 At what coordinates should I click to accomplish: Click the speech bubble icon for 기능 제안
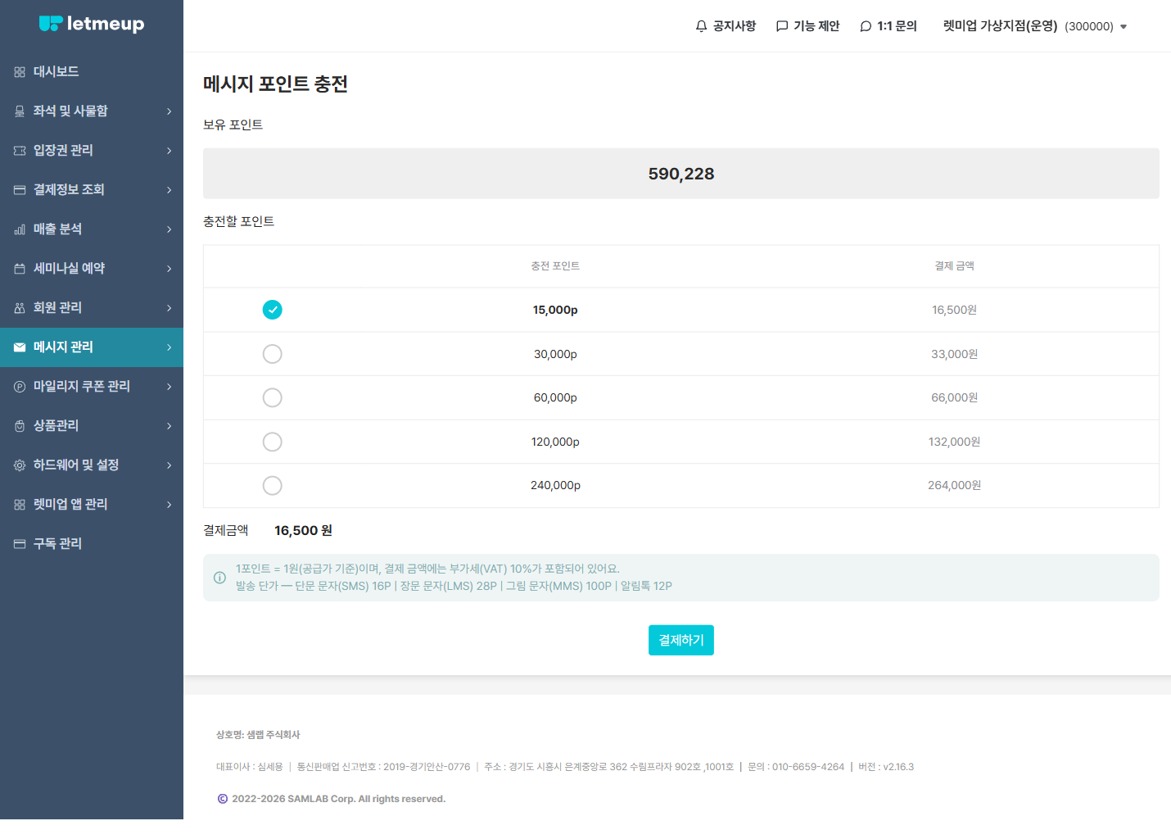click(782, 26)
